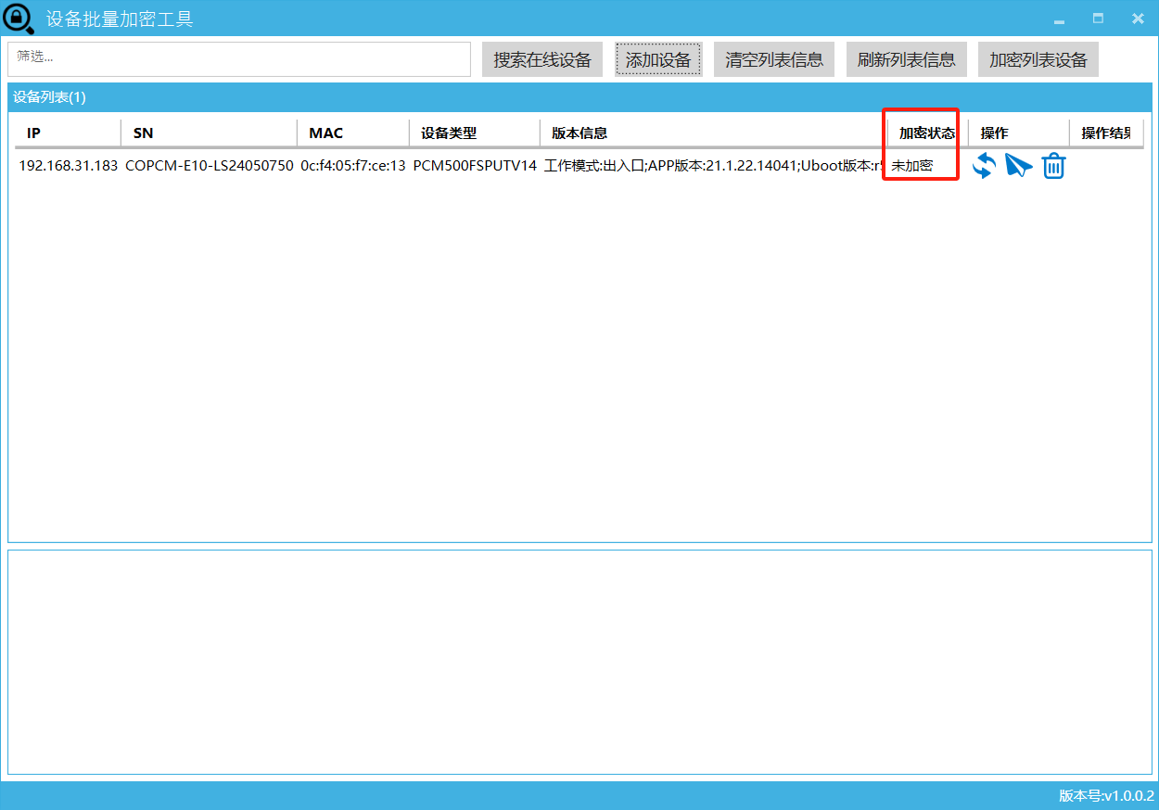The height and width of the screenshot is (810, 1159).
Task: Click MAC address 0c:f4:05:f7:ce:13
Action: click(x=353, y=167)
